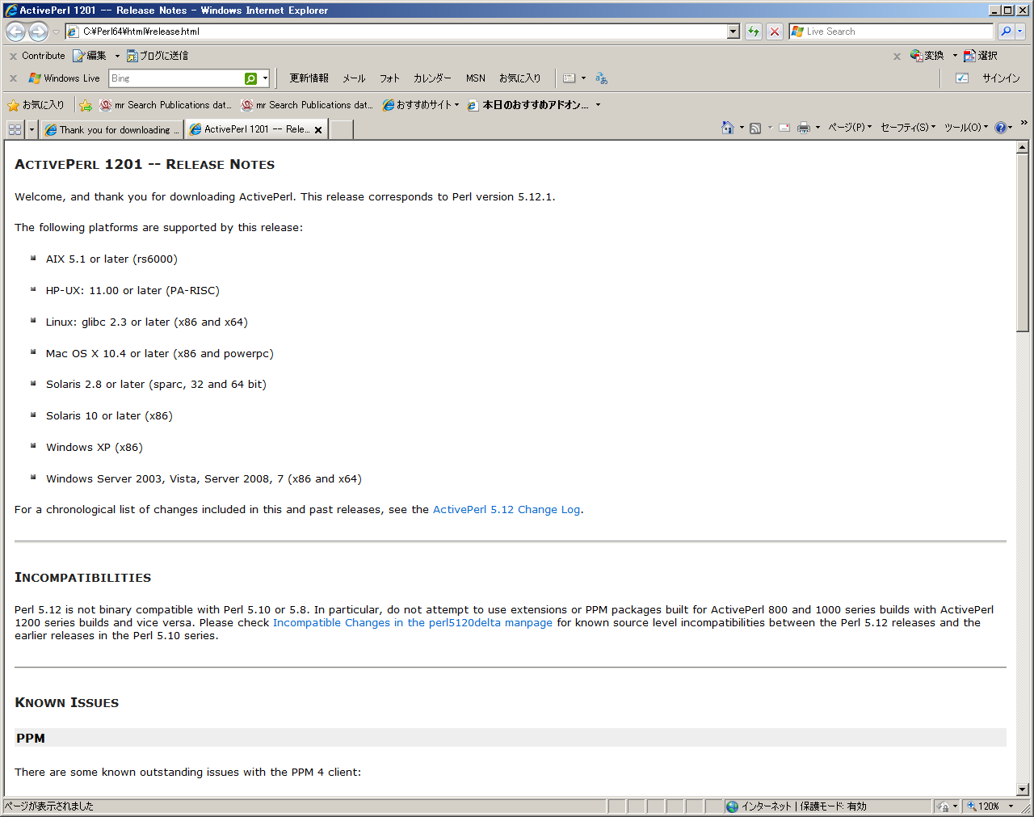The width and height of the screenshot is (1034, 817).
Task: Follow the Incompatible Changes perl5120delta manpage link
Action: point(412,623)
